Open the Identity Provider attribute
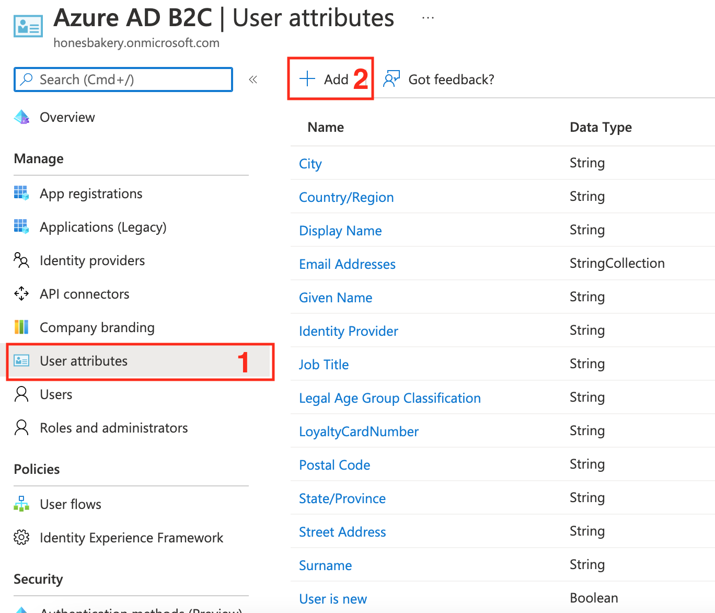The width and height of the screenshot is (715, 613). [349, 331]
